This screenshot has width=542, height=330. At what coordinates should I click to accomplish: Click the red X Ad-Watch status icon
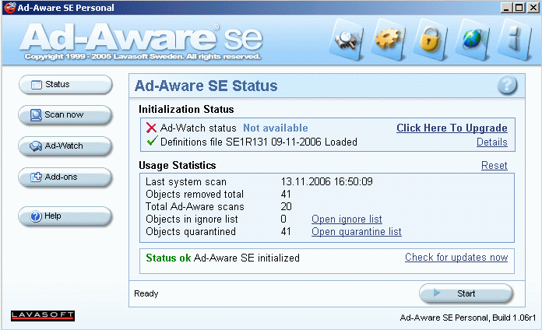click(x=151, y=128)
